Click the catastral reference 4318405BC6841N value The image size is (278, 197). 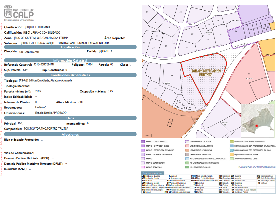point(44,65)
